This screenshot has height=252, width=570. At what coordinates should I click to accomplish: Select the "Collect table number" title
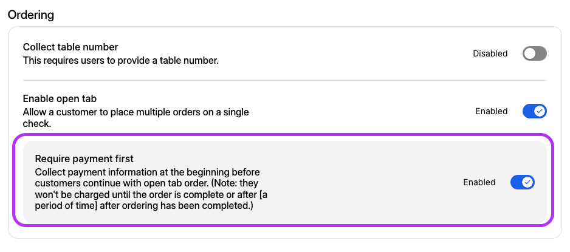[70, 47]
